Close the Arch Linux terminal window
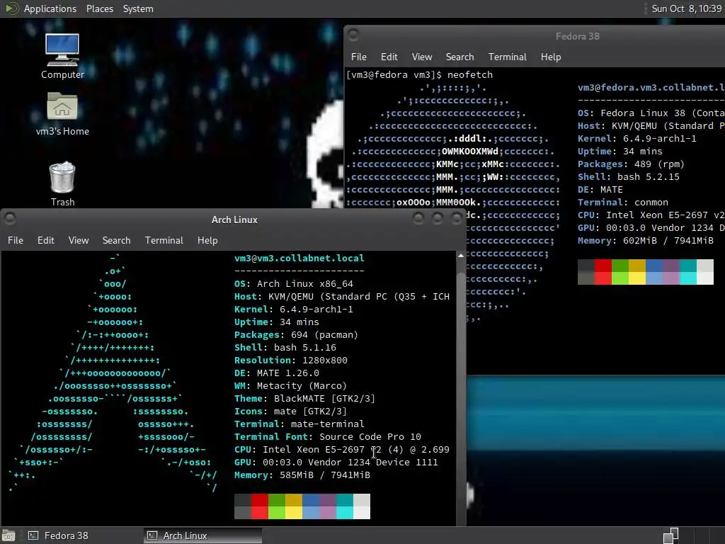The width and height of the screenshot is (725, 544). [457, 218]
